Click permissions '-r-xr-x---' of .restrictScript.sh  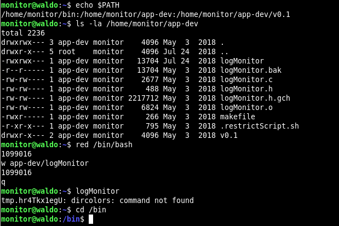23,126
